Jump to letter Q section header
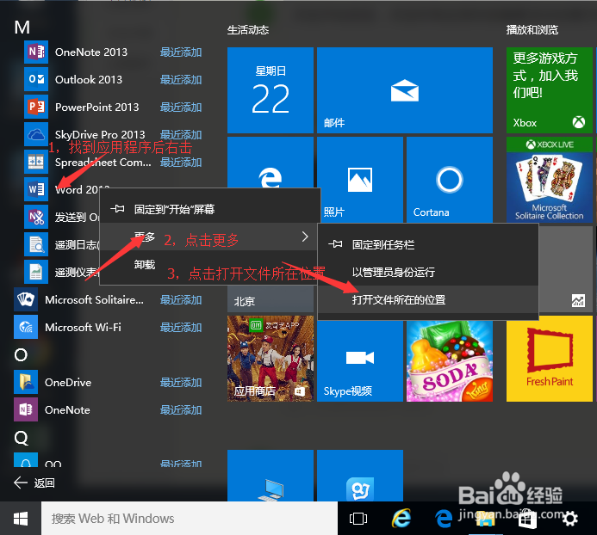597x535 pixels. pos(22,438)
